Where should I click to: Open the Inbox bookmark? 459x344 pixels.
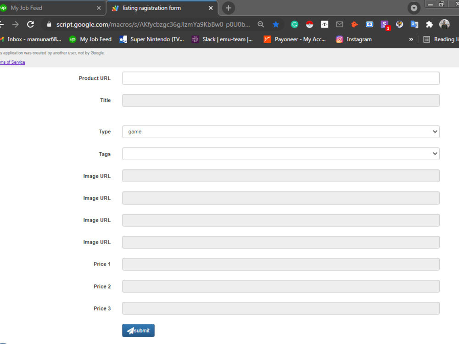coord(31,39)
